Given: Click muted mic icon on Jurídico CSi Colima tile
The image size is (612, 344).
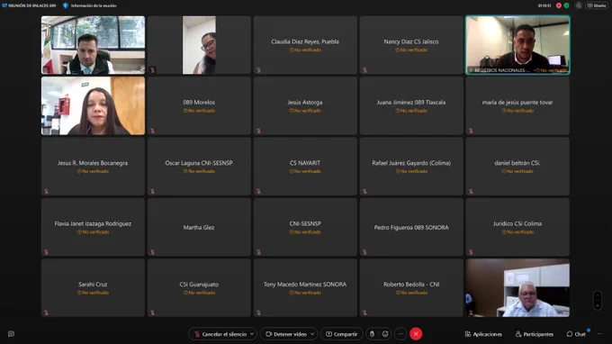Looking at the screenshot, I should point(471,252).
